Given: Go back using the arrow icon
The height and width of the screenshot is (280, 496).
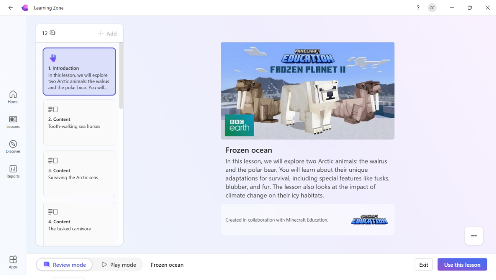Looking at the screenshot, I should click(11, 8).
